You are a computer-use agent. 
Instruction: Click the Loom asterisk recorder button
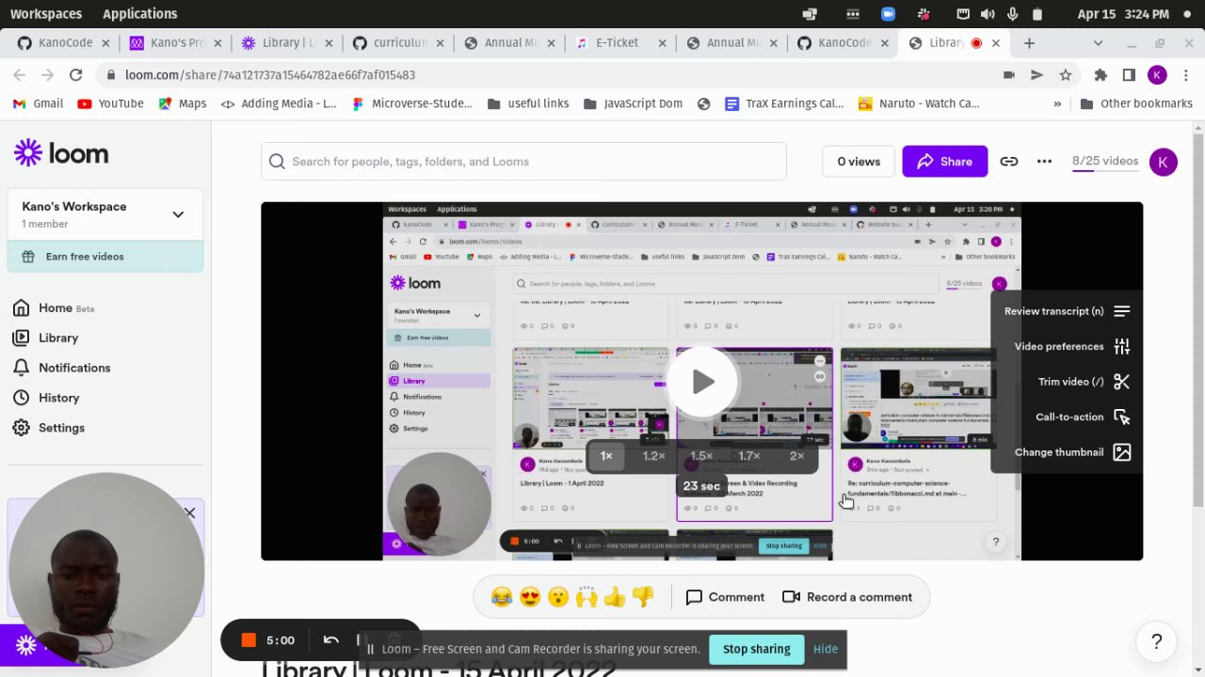point(26,645)
